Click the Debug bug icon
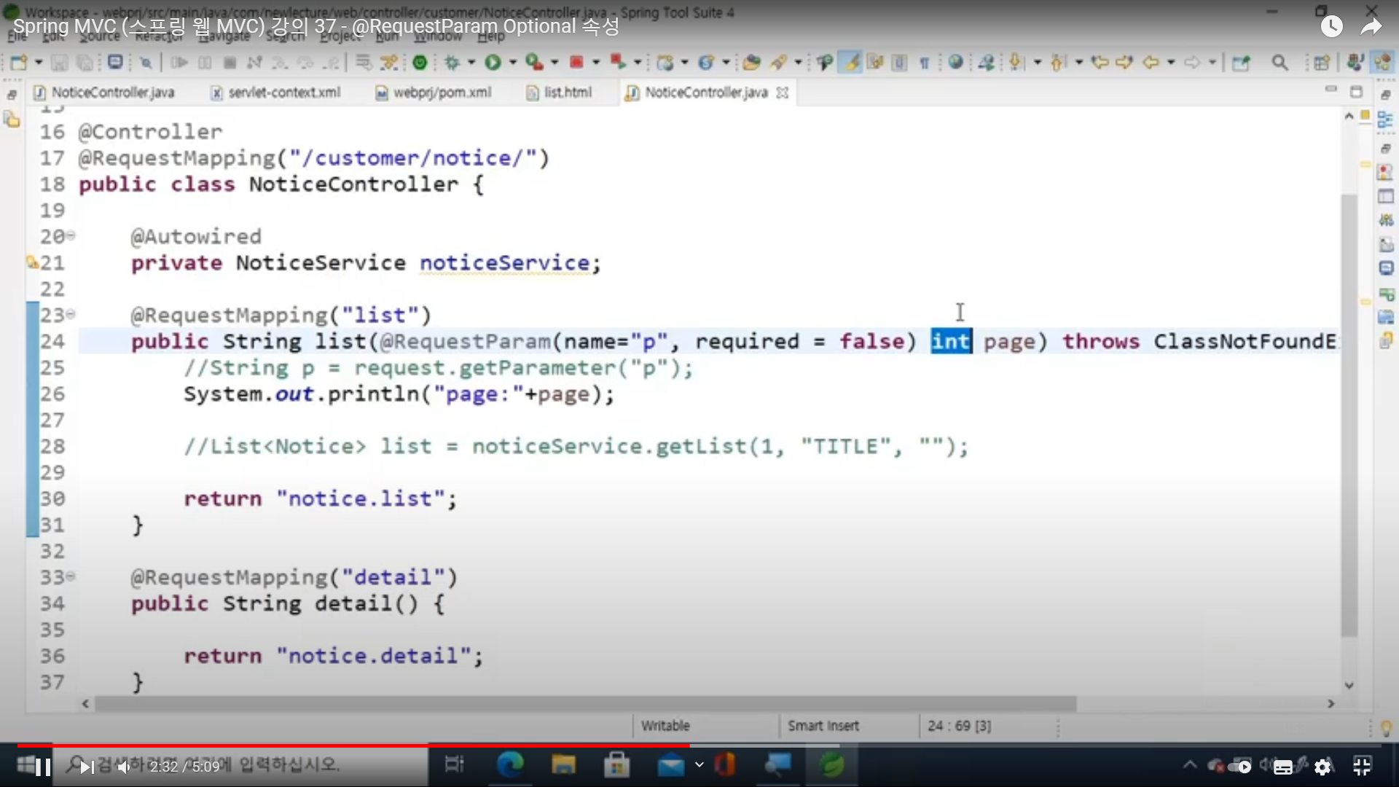This screenshot has height=787, width=1399. pos(452,63)
